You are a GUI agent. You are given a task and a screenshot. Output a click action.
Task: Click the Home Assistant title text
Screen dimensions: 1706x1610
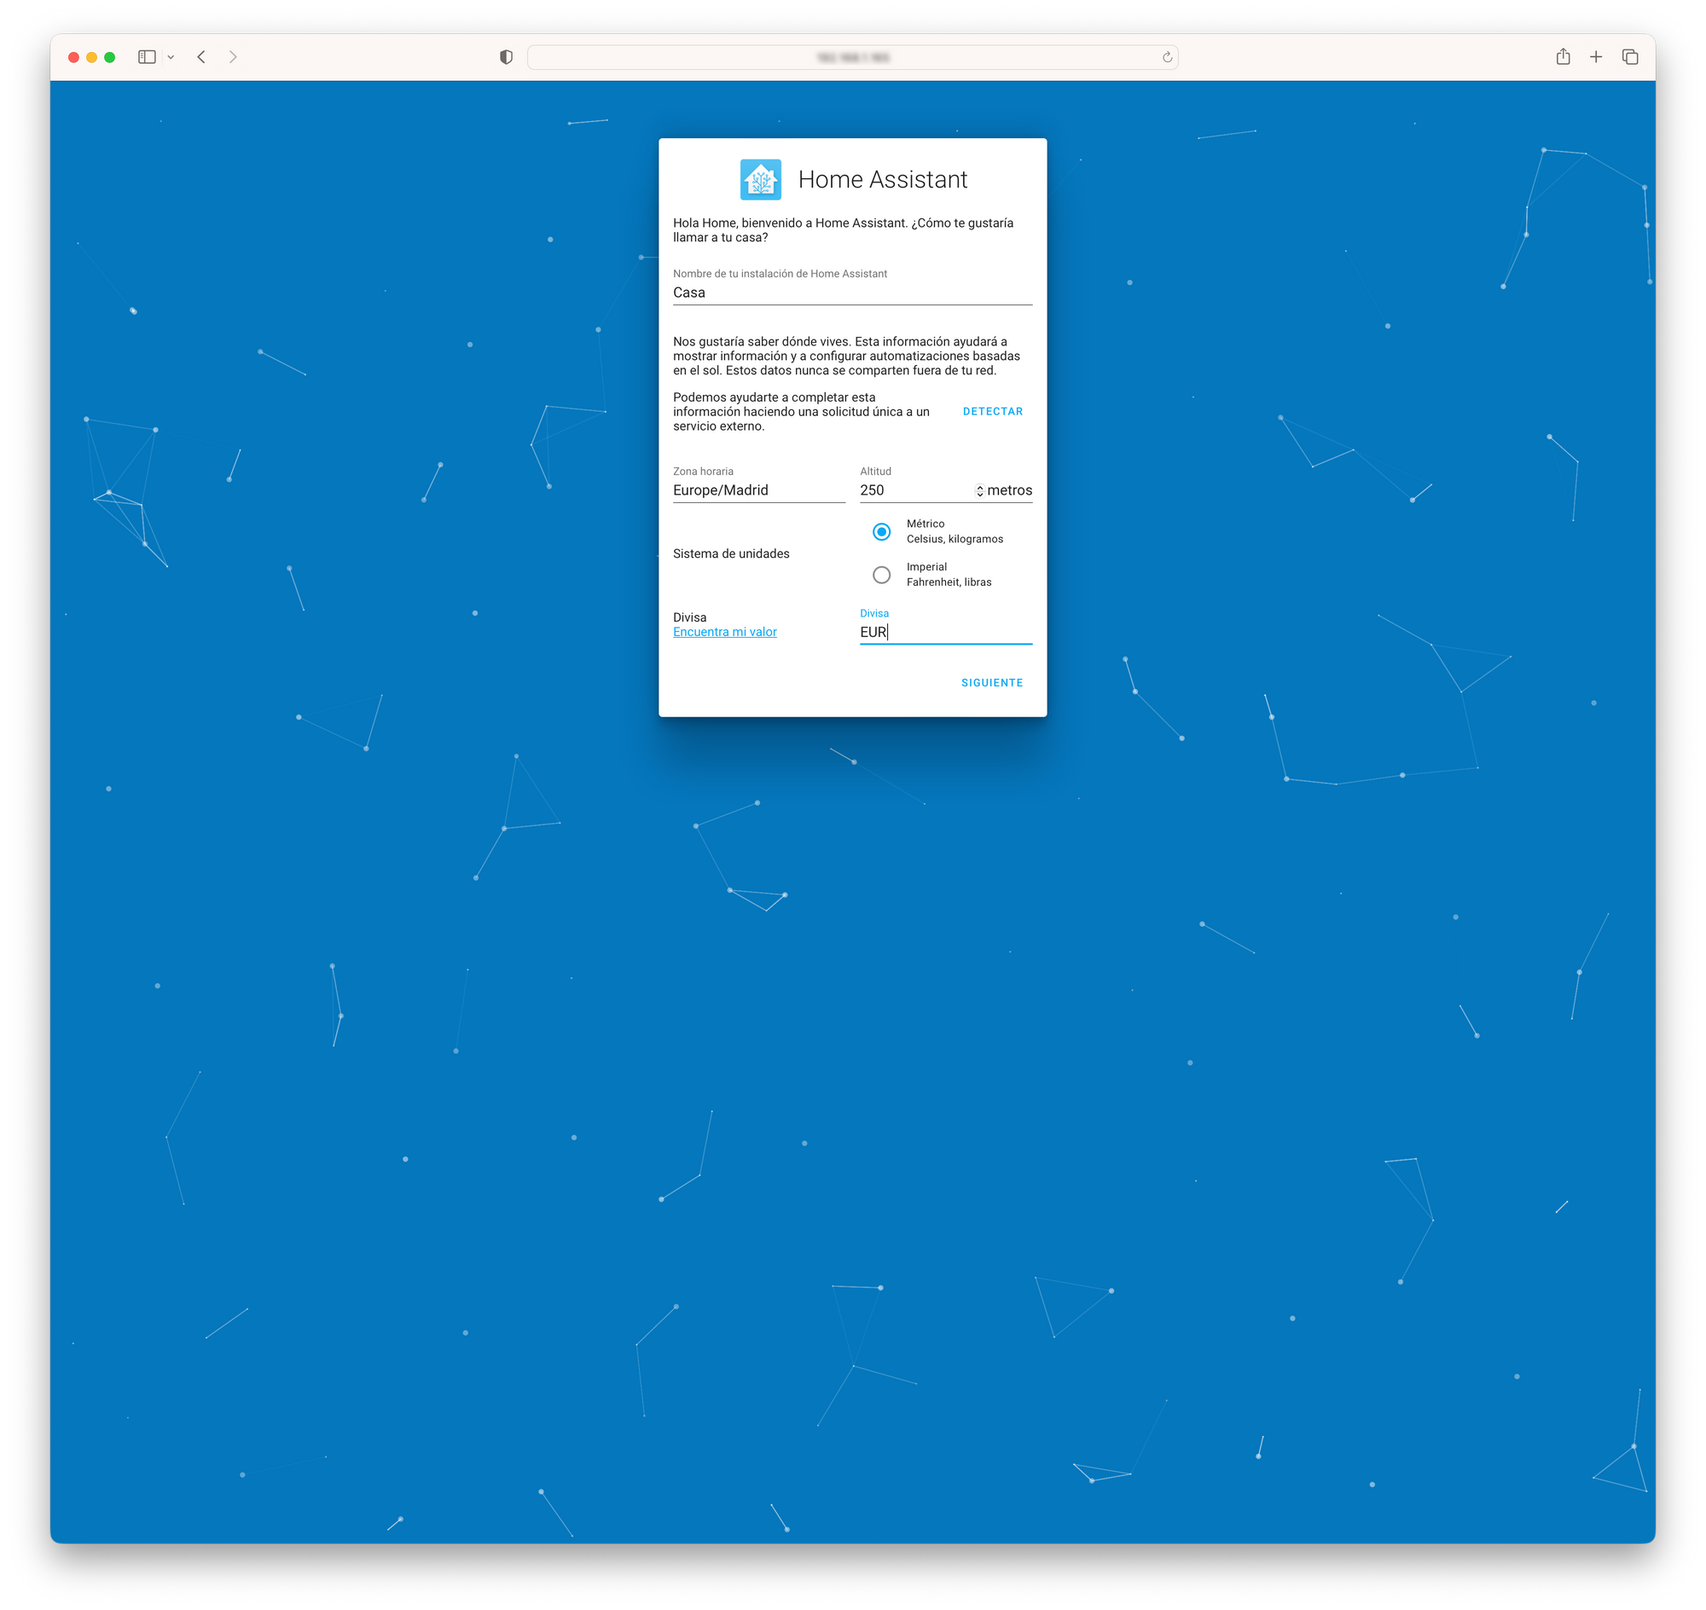coord(883,179)
